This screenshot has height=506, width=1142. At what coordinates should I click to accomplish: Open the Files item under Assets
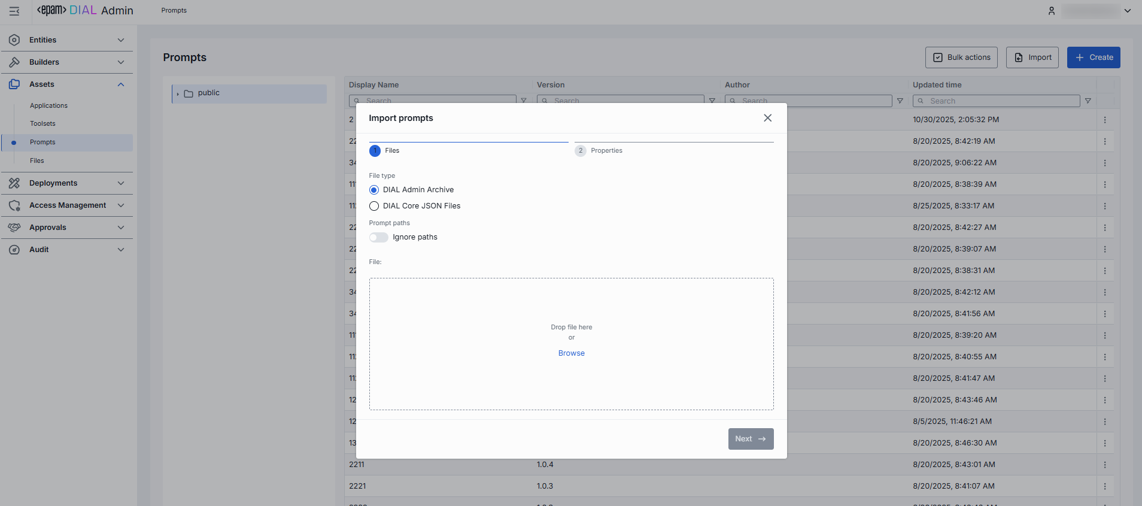tap(37, 160)
